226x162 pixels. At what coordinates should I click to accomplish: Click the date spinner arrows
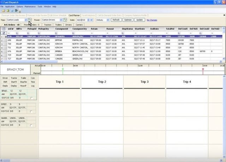click(x=88, y=20)
